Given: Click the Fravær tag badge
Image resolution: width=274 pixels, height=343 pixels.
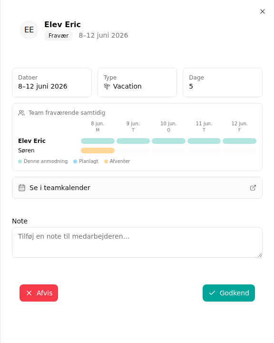Looking at the screenshot, I should coord(59,36).
